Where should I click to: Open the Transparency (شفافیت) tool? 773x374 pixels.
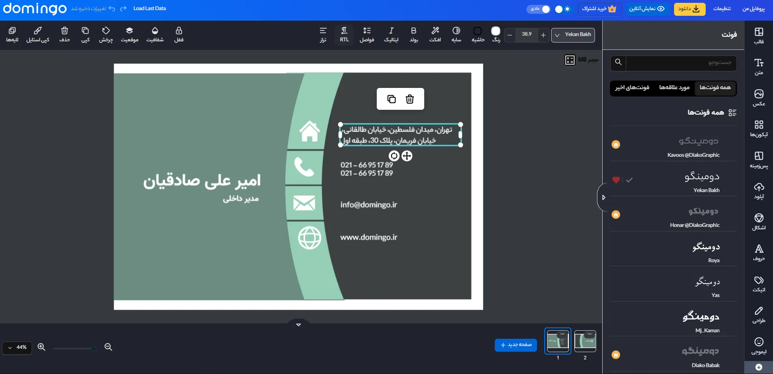tap(155, 34)
